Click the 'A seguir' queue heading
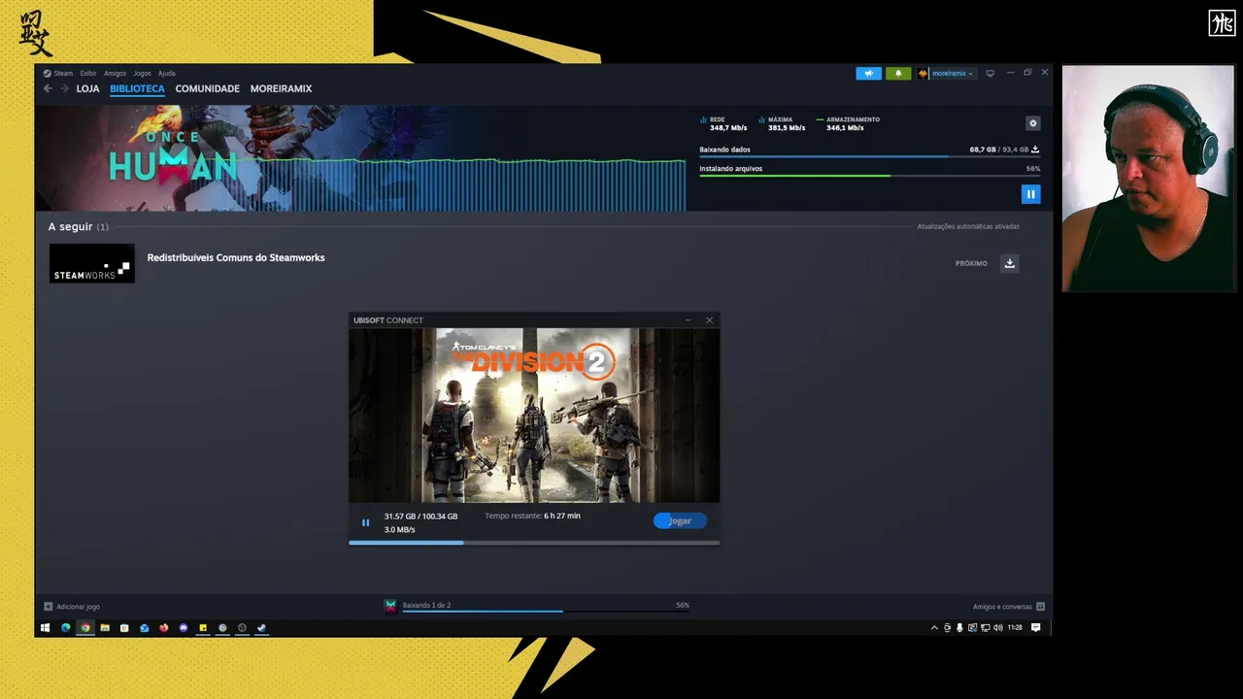1243x699 pixels. (x=70, y=226)
